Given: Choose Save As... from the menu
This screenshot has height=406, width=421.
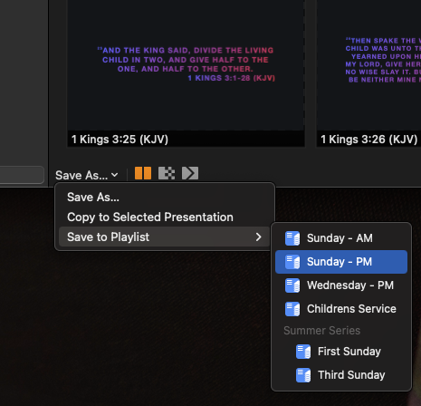Looking at the screenshot, I should (x=165, y=197).
